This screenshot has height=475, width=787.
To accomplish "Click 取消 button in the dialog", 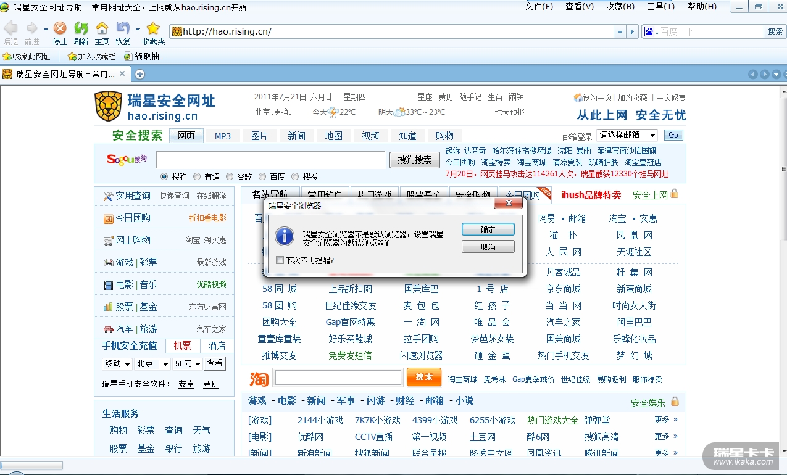I will tap(488, 247).
